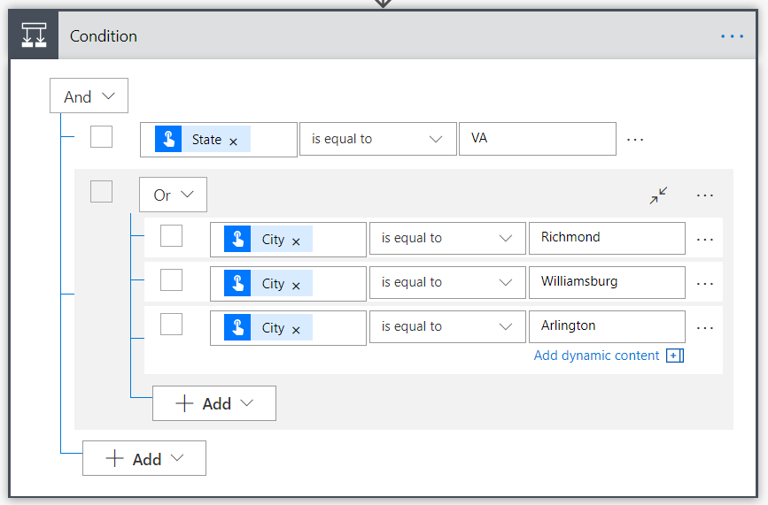Open the Condition card ellipsis menu
The width and height of the screenshot is (768, 505).
[x=733, y=36]
